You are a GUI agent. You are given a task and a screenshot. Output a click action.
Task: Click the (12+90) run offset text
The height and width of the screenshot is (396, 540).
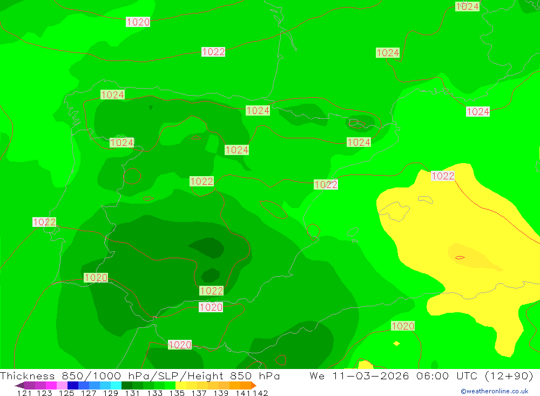(x=509, y=376)
